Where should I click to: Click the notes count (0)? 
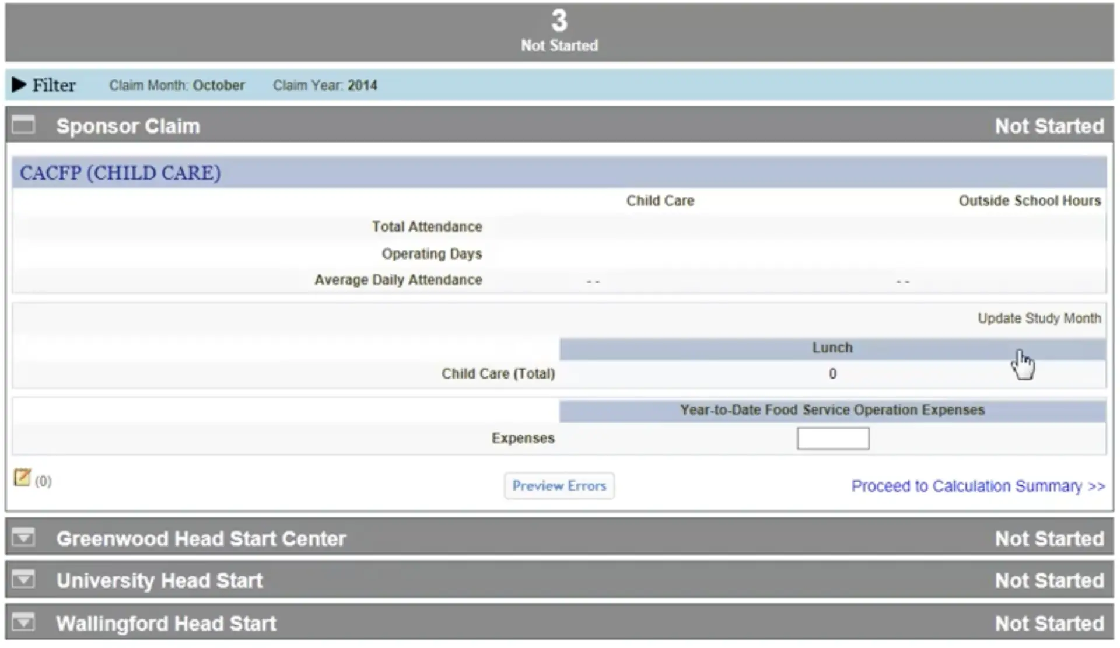click(x=43, y=481)
